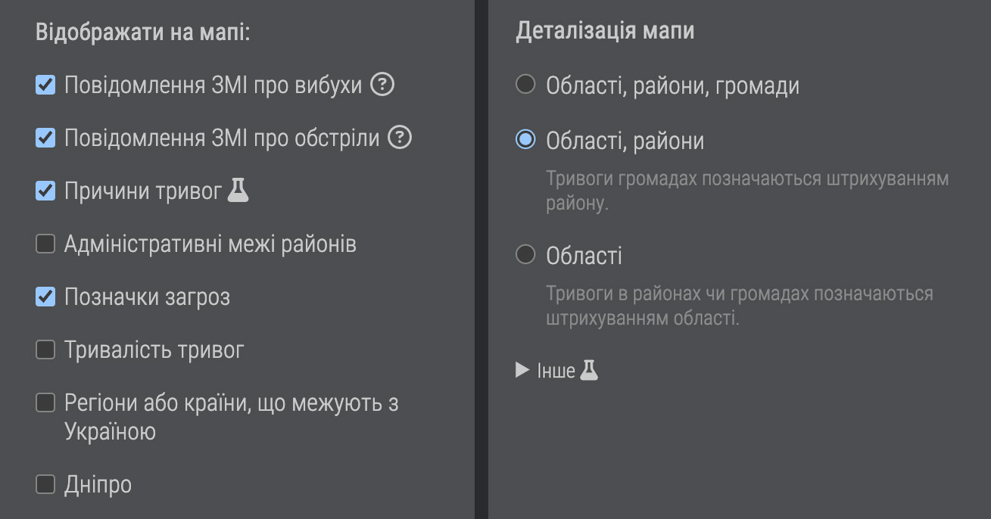Enable Адміністративні межі районів checkbox
The height and width of the screenshot is (519, 991).
pos(45,244)
